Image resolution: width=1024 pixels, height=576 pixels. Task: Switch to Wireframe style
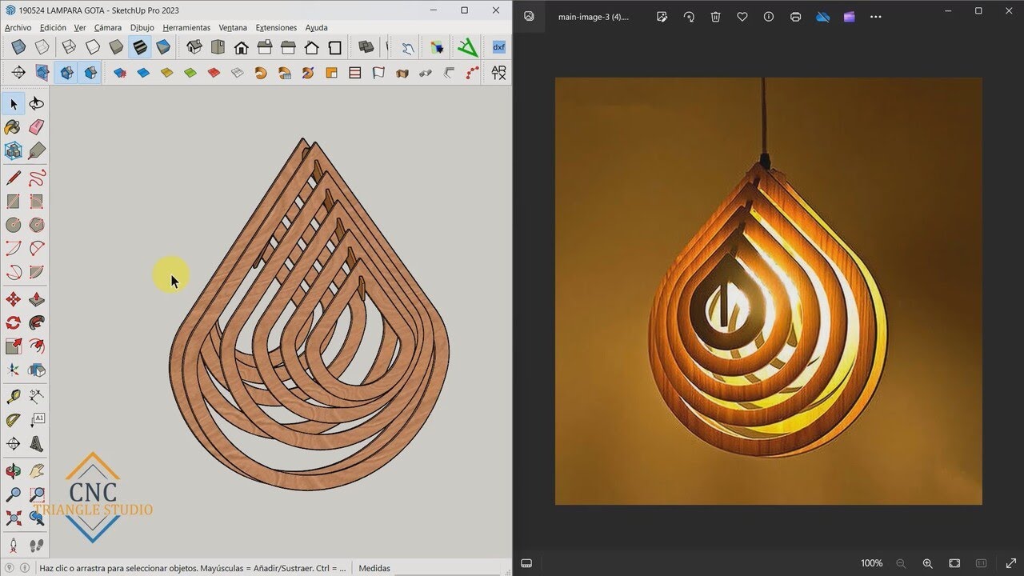70,47
